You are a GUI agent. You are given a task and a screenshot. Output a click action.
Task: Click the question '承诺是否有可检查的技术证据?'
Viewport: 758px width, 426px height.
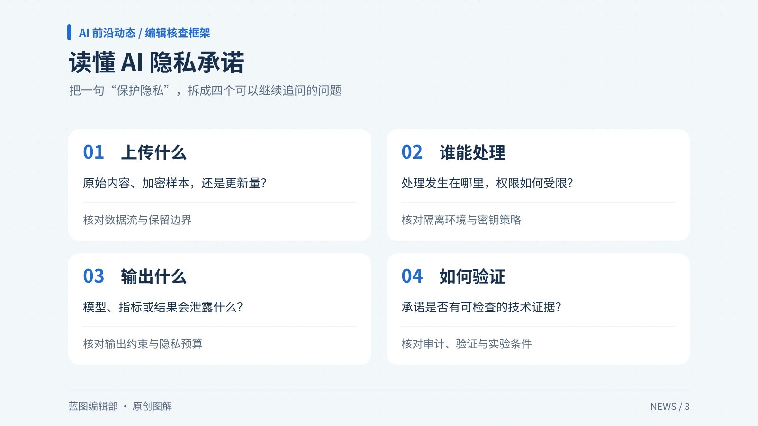pos(481,307)
